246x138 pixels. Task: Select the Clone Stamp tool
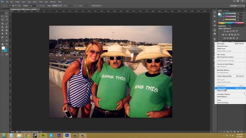tap(3, 27)
